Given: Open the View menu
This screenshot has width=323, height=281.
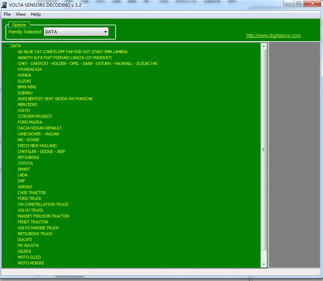Looking at the screenshot, I should pyautogui.click(x=21, y=14).
